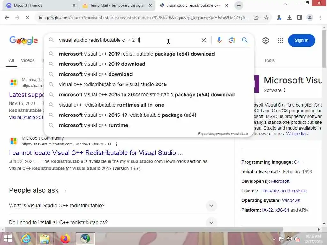This screenshot has width=327, height=245.
Task: Open the IA-32 platform link
Action: (267, 210)
